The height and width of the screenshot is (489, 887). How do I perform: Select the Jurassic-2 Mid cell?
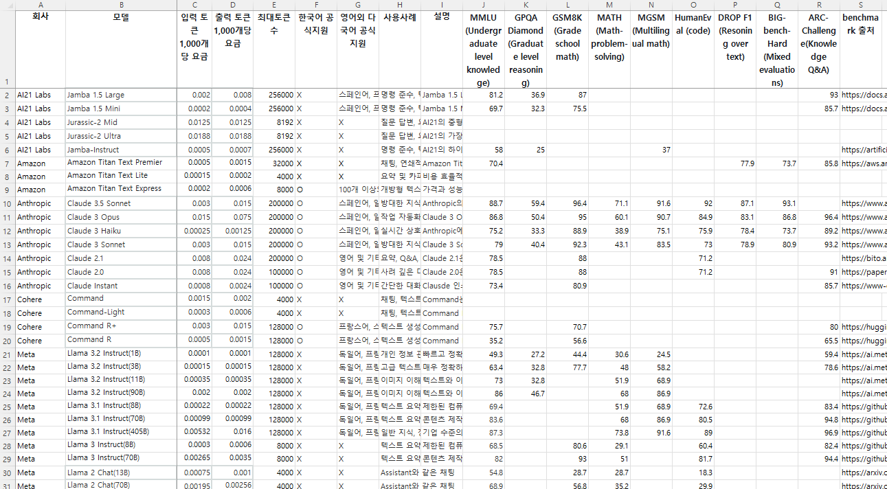[x=121, y=122]
